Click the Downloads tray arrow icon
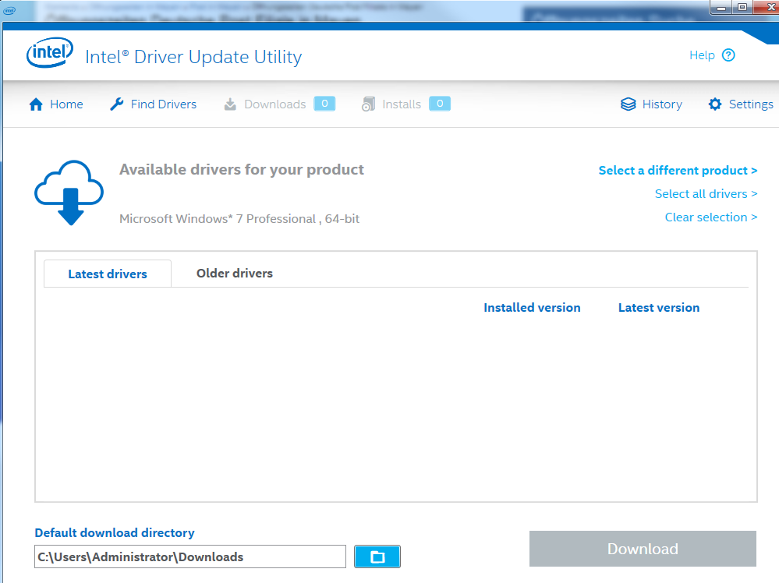Viewport: 779px width, 583px height. [x=230, y=104]
